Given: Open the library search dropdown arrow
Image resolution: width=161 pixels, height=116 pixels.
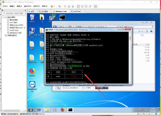Looking at the screenshot, I should 25,13.
